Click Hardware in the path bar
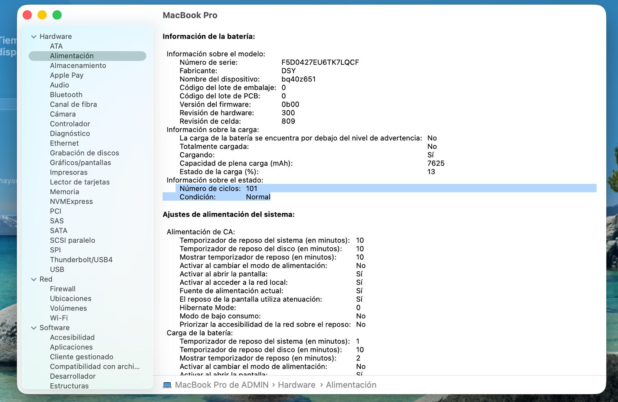Image resolution: width=618 pixels, height=402 pixels. pyautogui.click(x=297, y=385)
